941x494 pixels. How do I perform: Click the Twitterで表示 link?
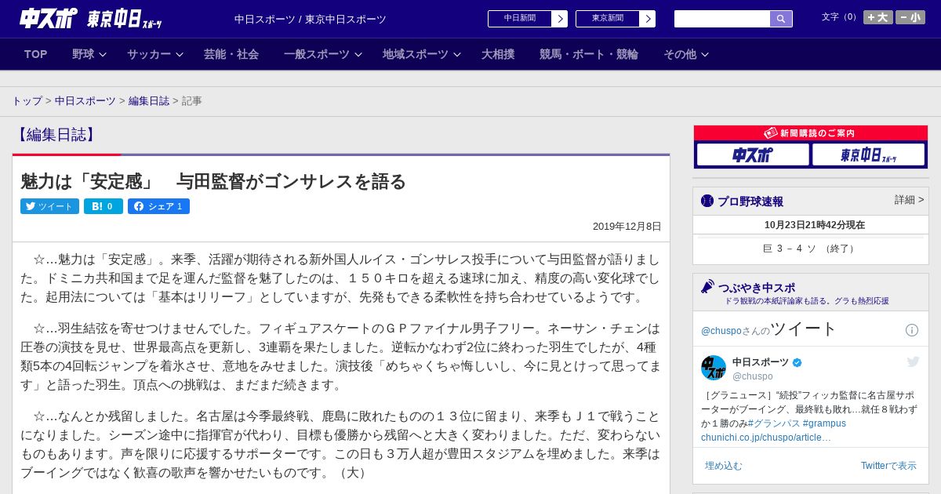click(x=888, y=466)
